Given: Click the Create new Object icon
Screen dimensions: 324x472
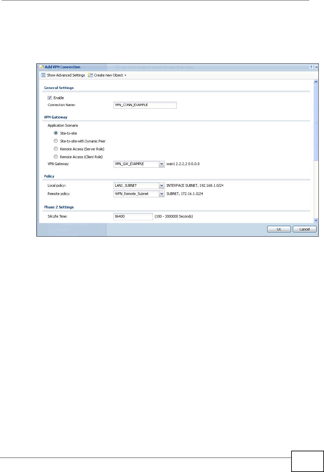Looking at the screenshot, I should coord(90,75).
